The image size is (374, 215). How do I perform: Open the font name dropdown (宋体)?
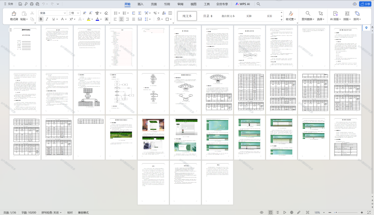pos(65,13)
